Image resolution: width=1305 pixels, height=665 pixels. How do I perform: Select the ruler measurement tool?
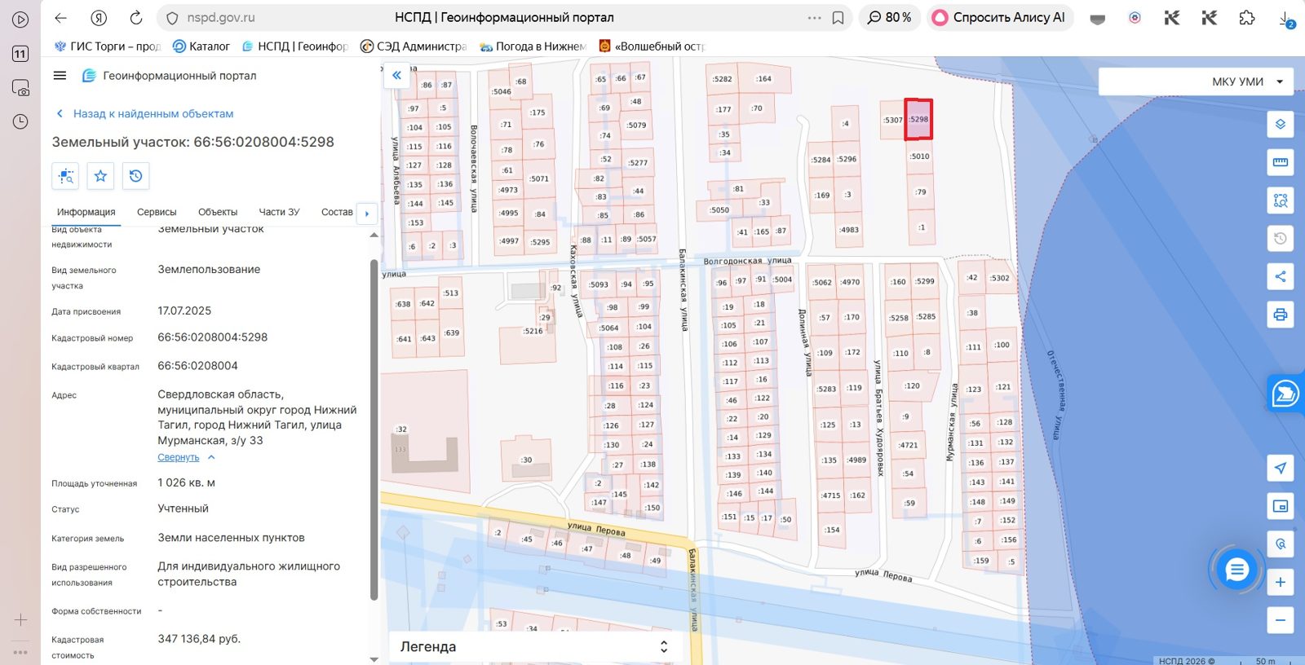[x=1280, y=162]
